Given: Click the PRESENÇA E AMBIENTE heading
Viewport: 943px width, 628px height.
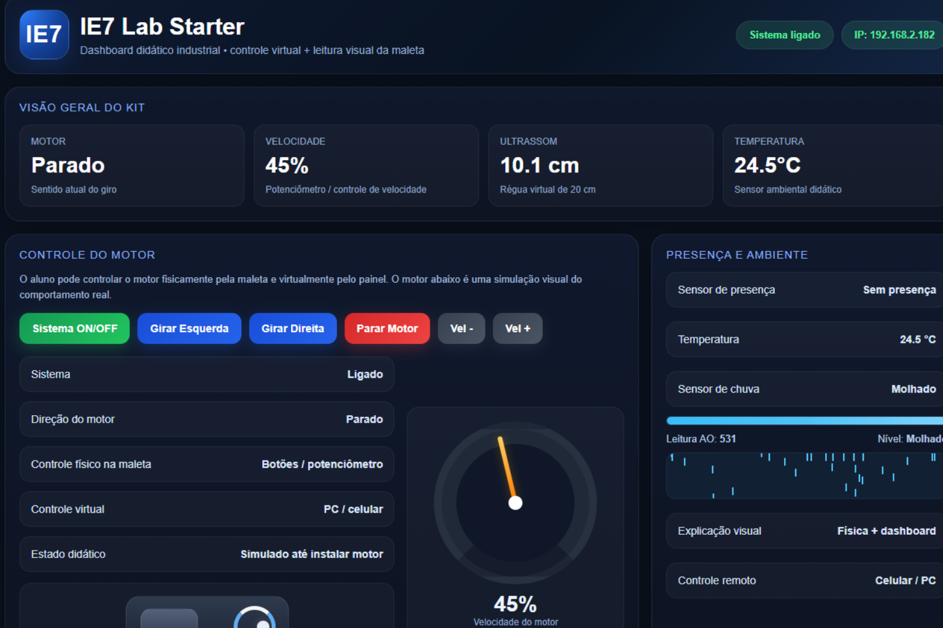Looking at the screenshot, I should 737,255.
